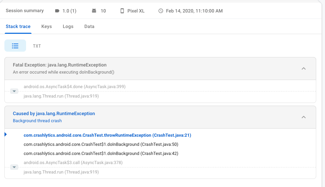Click the Fatal Exception java.lang.RuntimeException header
Image resolution: width=325 pixels, height=187 pixels.
[x=60, y=65]
